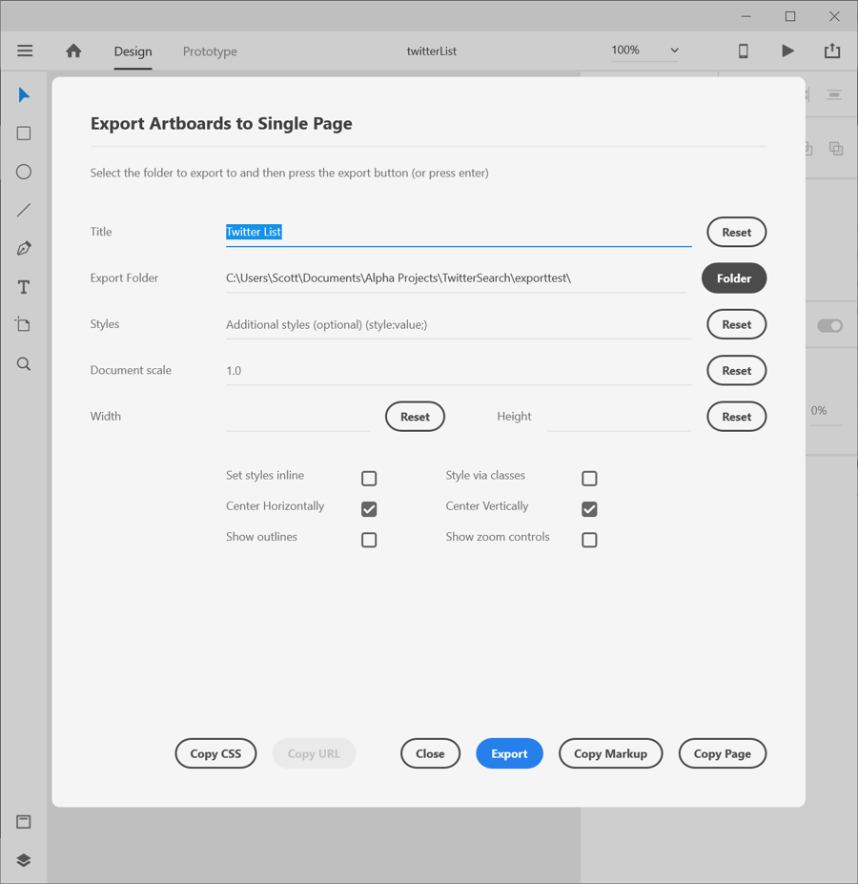The image size is (858, 884).
Task: Switch to the Prototype tab
Action: click(x=209, y=51)
